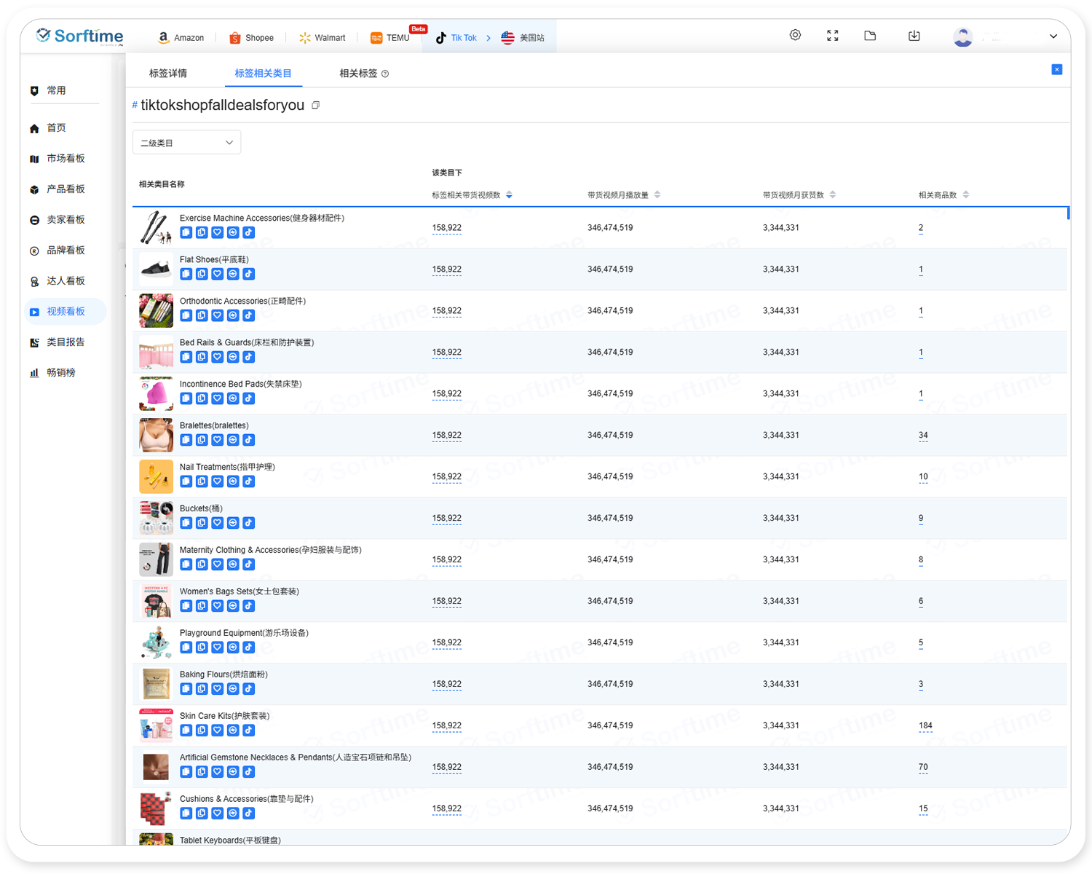This screenshot has width=1092, height=874.
Task: Click the TikTok icon under Flat Shoes
Action: (249, 275)
